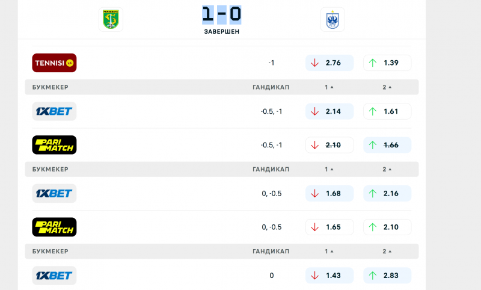Sort by column 1 in first header row
The image size is (481, 290).
click(x=329, y=87)
